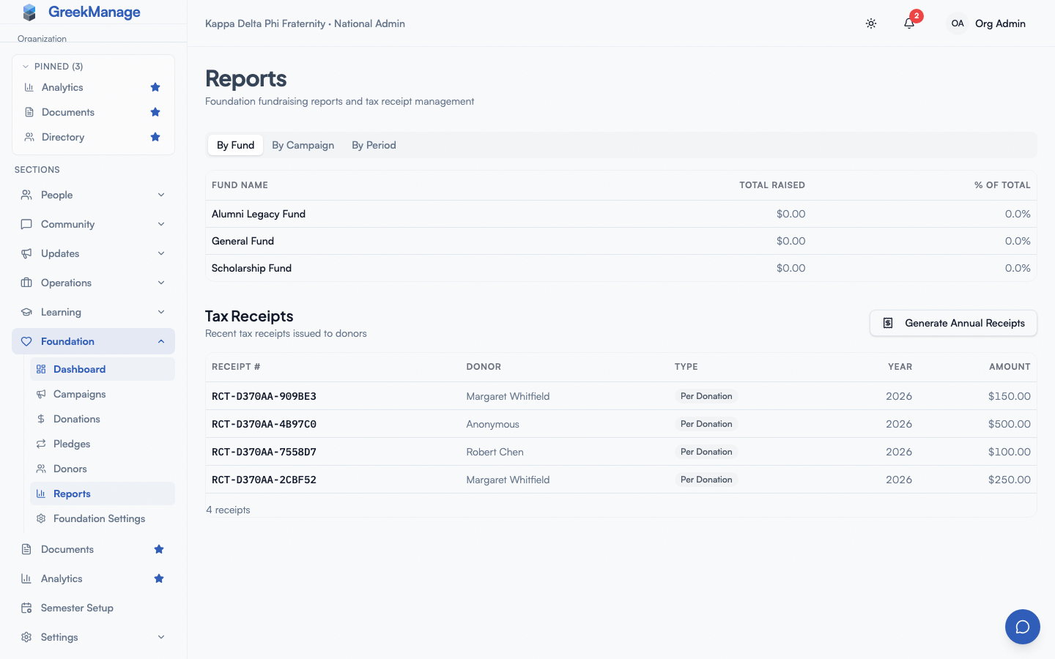Expand the Learning section chevron
Viewport: 1055px width, 659px height.
point(161,312)
